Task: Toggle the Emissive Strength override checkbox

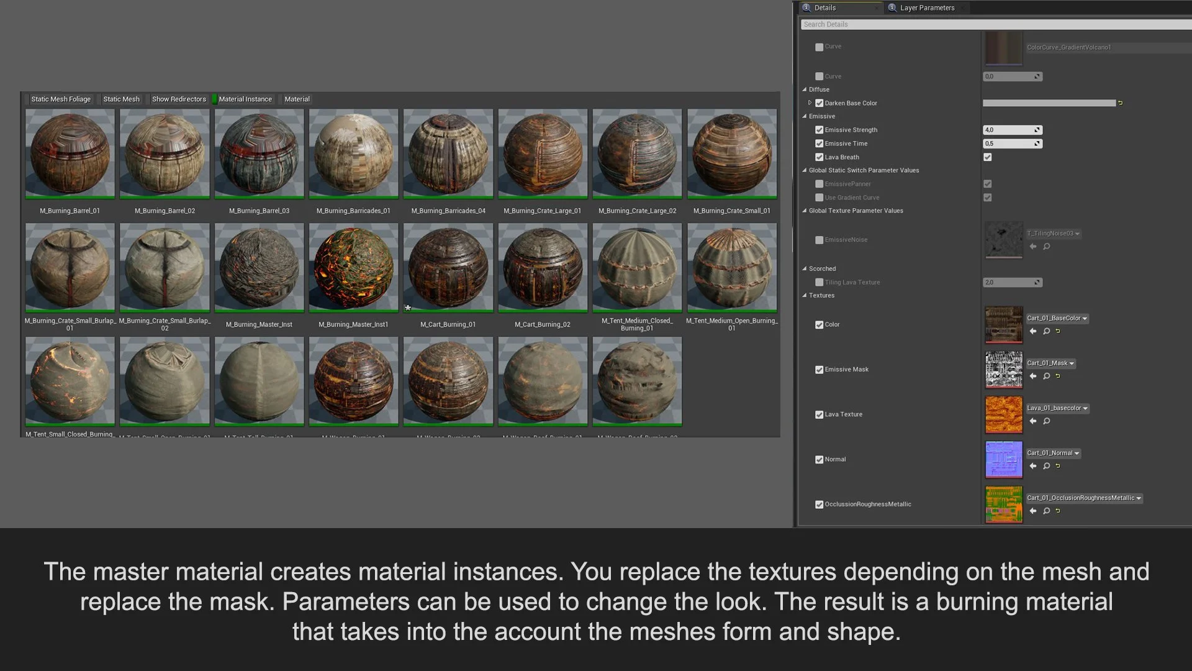Action: tap(819, 130)
